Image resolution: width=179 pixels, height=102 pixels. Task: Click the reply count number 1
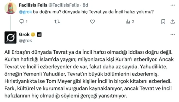coord(27,22)
